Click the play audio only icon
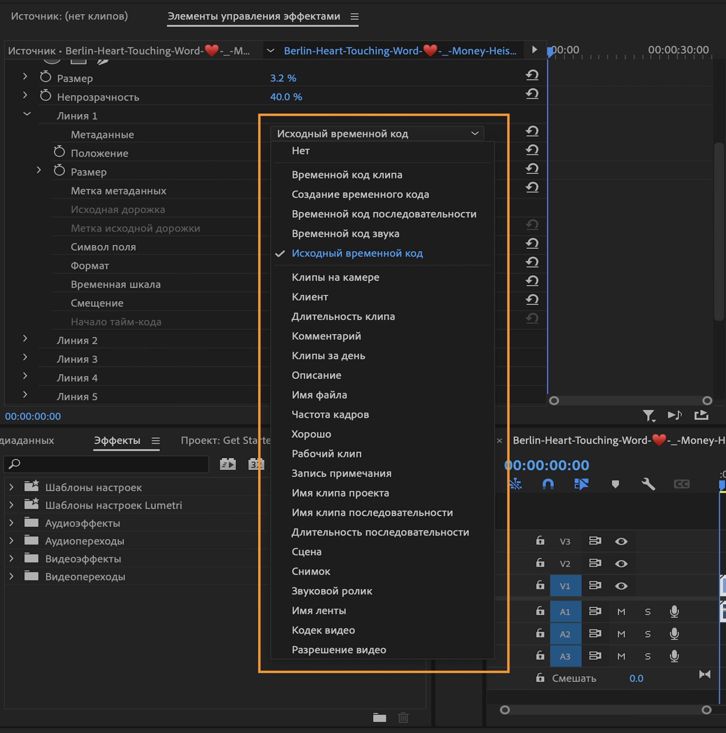 [x=675, y=415]
